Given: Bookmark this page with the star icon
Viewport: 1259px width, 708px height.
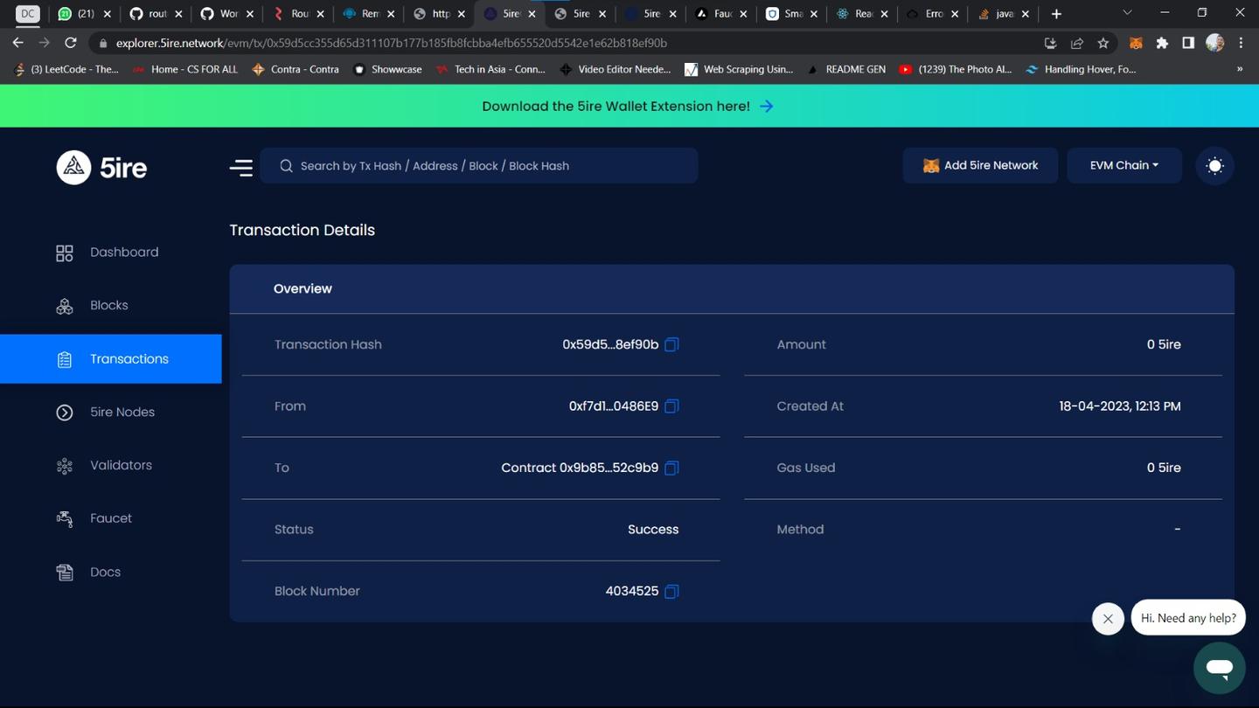Looking at the screenshot, I should click(x=1103, y=43).
